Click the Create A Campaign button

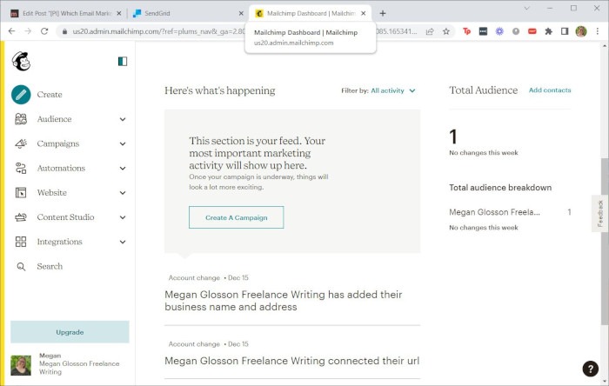(236, 217)
